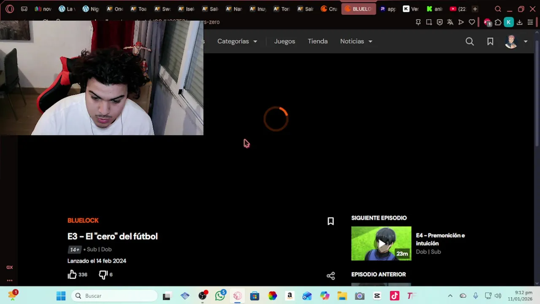Expand the Categorías dropdown
This screenshot has height=304, width=540.
coord(237,41)
